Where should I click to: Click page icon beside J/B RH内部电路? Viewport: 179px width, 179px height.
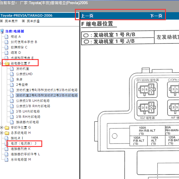[12, 117]
